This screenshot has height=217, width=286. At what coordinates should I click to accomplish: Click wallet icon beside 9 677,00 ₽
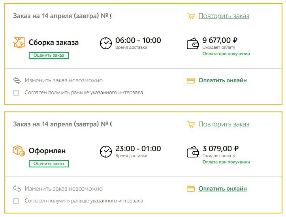coord(193,43)
